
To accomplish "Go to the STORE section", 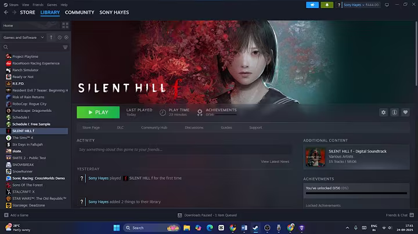I will pos(27,12).
